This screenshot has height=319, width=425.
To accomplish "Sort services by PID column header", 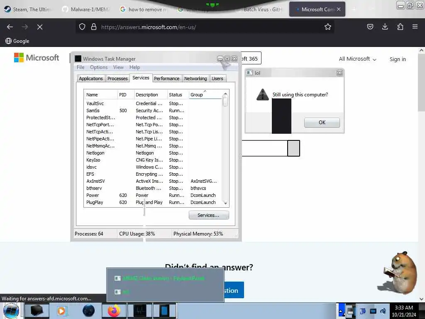I will pyautogui.click(x=125, y=95).
